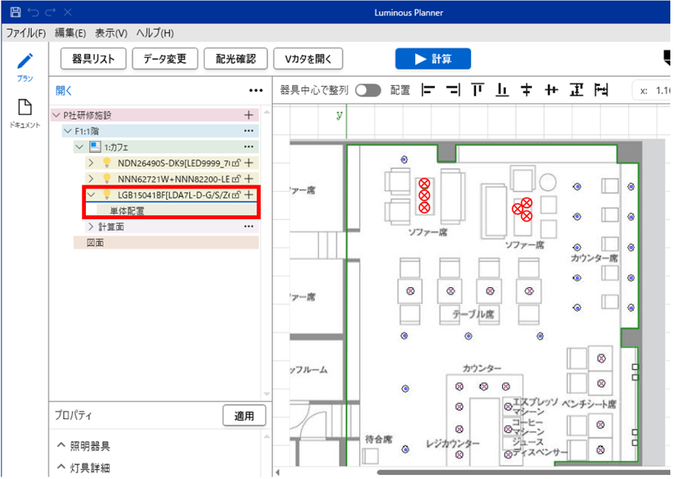Viewport: 676px width, 479px height.
Task: Click the align bottom edges icon
Action: (502, 90)
